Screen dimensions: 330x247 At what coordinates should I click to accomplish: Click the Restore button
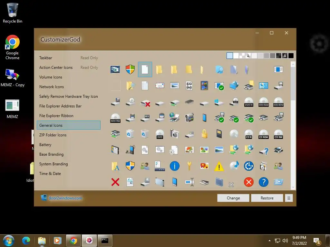[267, 198]
